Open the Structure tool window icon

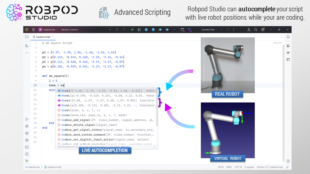27,46
